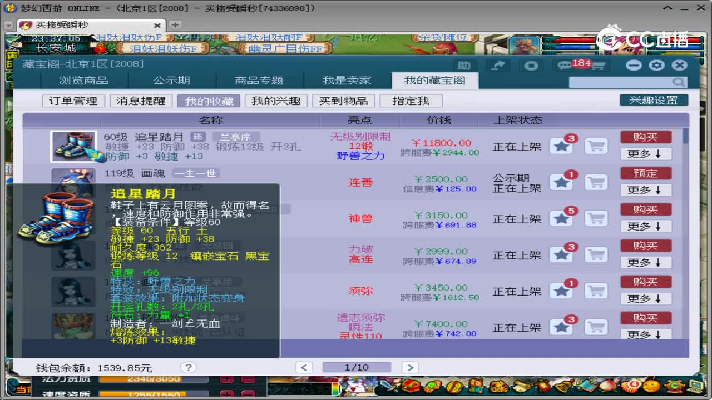The image size is (712, 400).
Task: Open 指定我 sub-tab
Action: [411, 101]
